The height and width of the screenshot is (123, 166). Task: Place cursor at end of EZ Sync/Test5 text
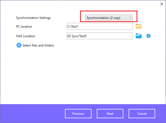click(x=87, y=36)
